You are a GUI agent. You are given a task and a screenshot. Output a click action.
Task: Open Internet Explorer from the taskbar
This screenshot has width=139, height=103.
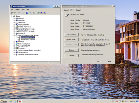11,101
